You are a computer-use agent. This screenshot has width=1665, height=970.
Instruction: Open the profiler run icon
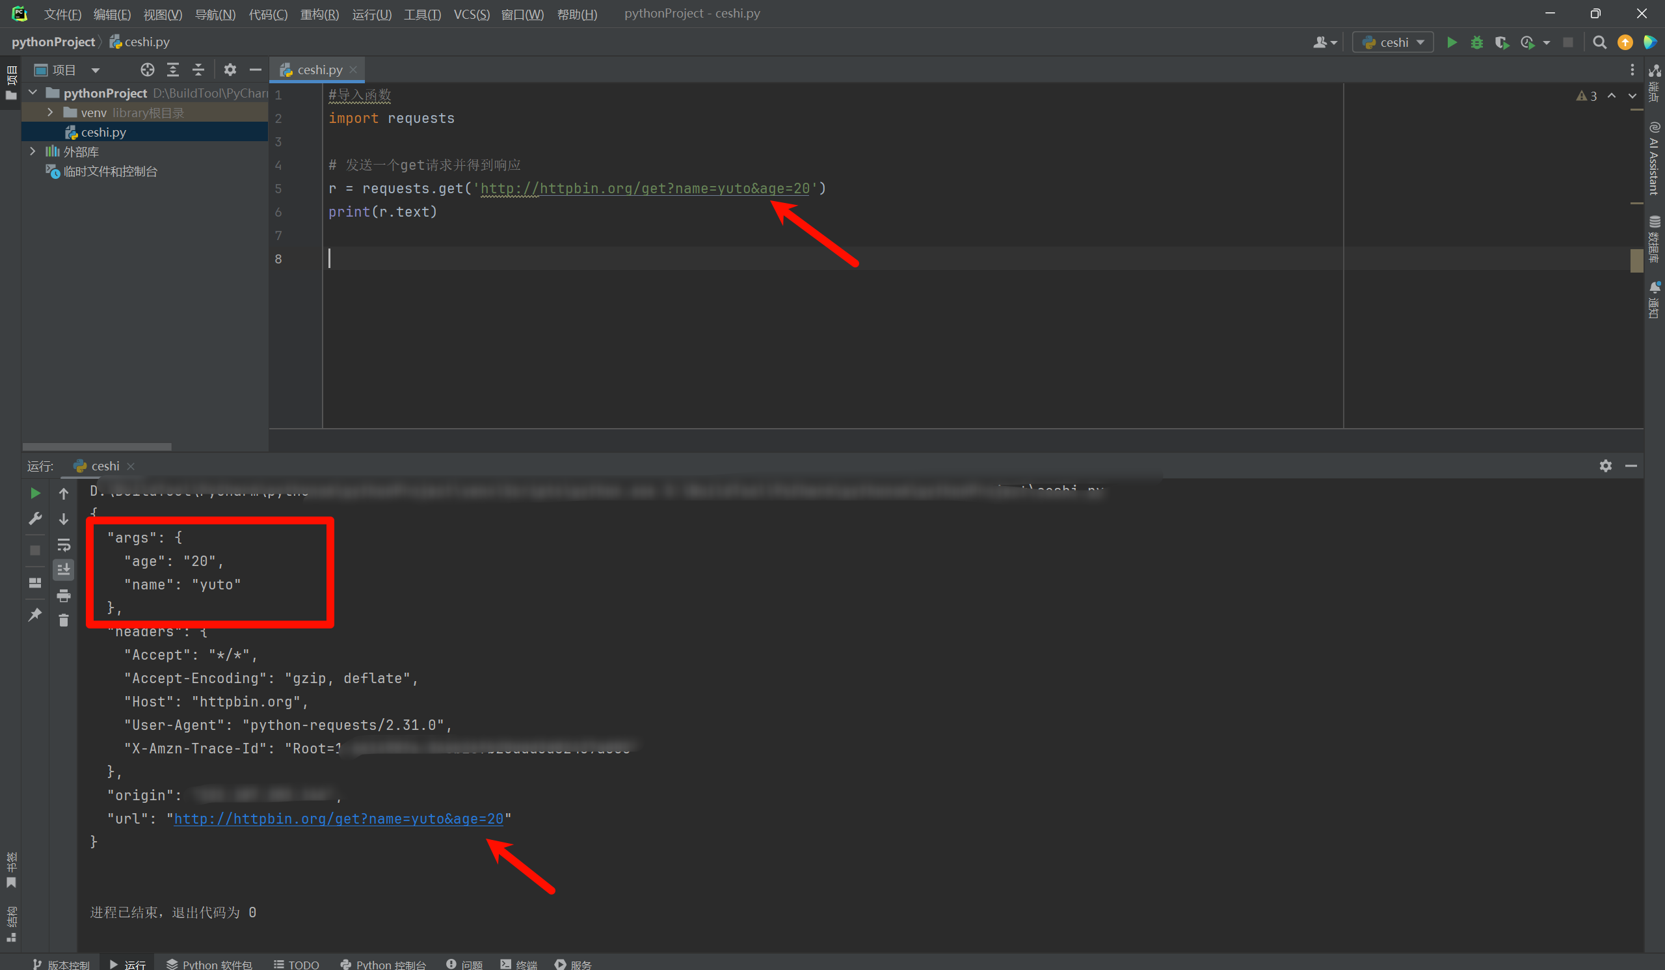pyautogui.click(x=1527, y=42)
